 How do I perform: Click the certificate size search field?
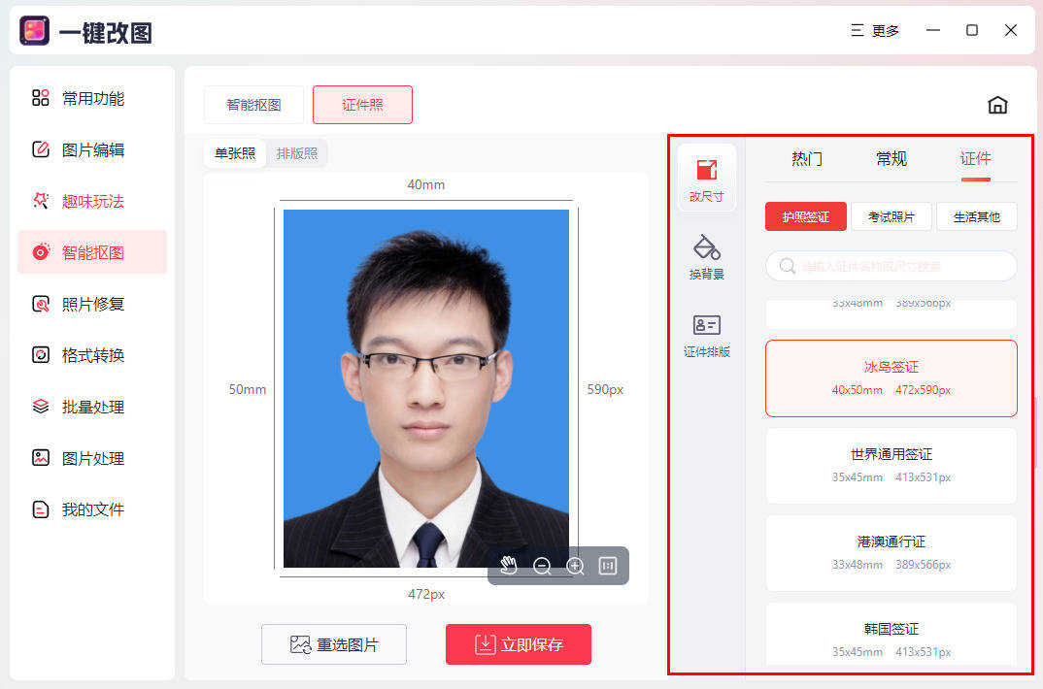click(891, 266)
